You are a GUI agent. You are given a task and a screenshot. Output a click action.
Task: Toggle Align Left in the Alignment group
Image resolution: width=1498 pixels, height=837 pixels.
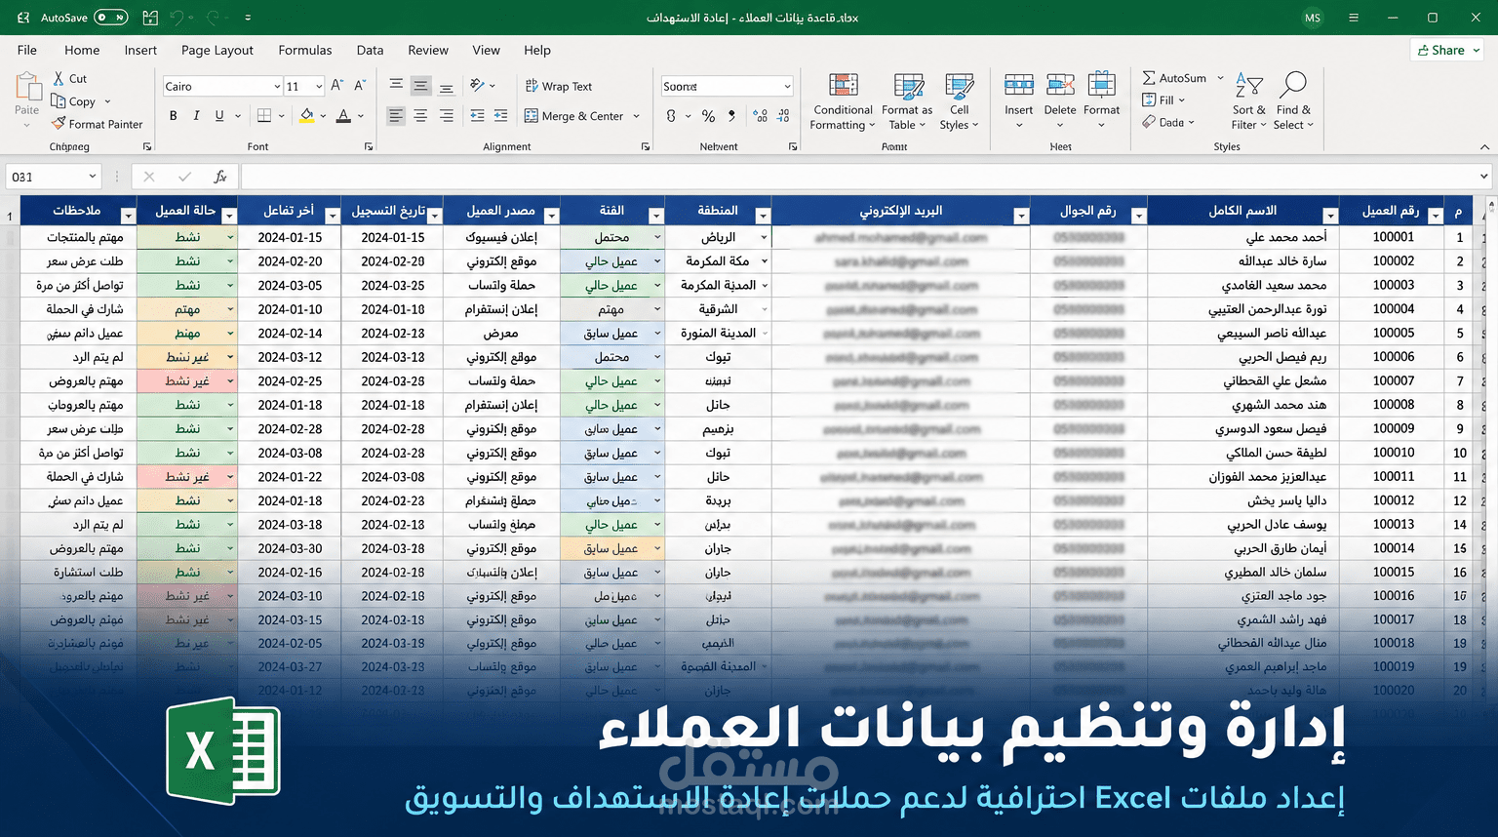(x=396, y=115)
